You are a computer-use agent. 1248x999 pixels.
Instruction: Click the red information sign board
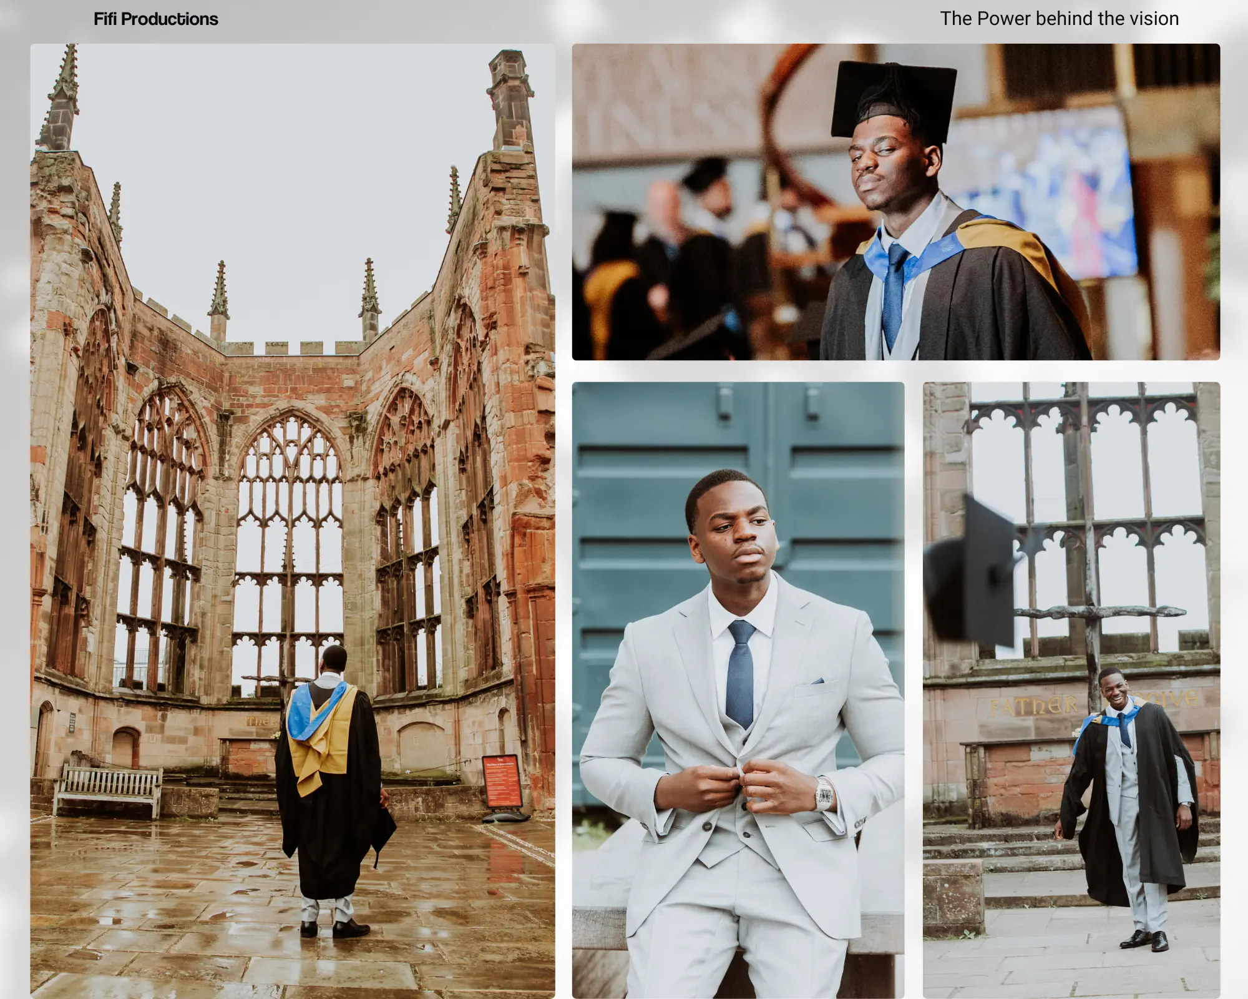[501, 781]
